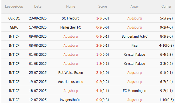Click the Corner column header
Image resolution: width=175 pixels, height=103 pixels.
click(166, 7)
